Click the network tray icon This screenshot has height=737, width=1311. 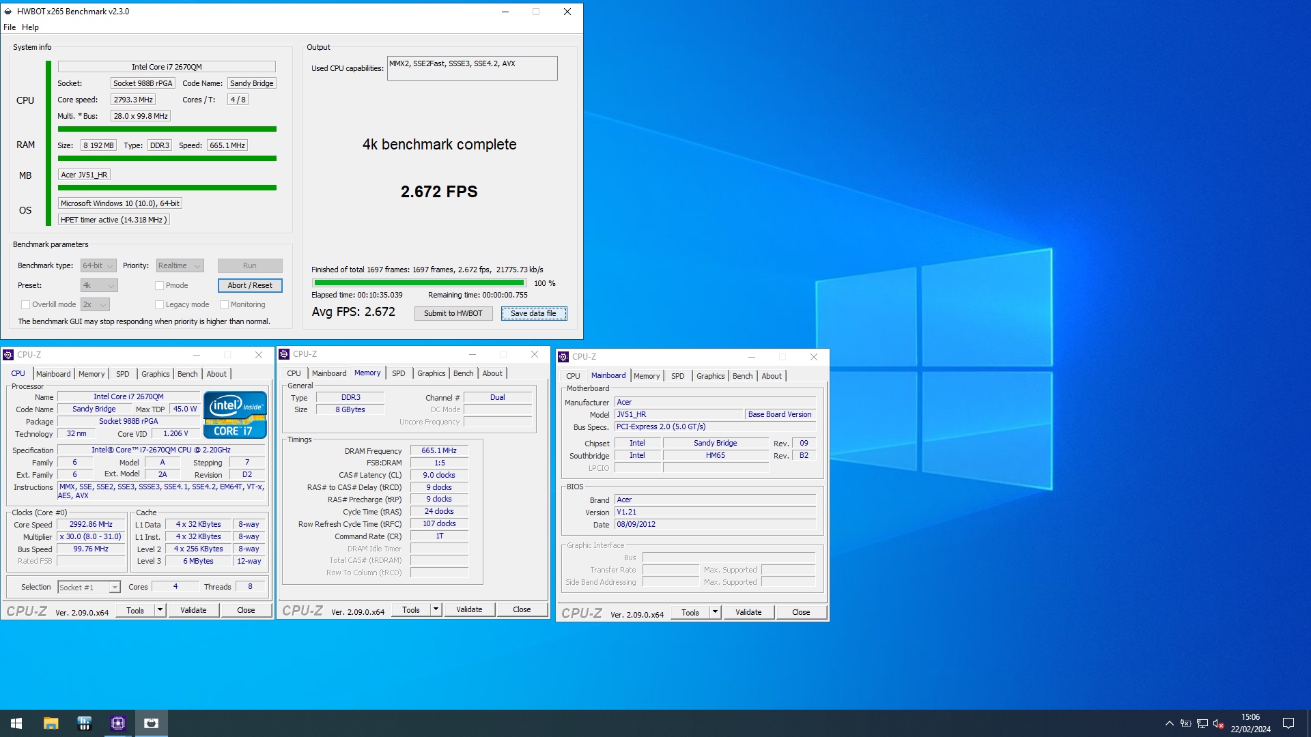click(x=1202, y=723)
